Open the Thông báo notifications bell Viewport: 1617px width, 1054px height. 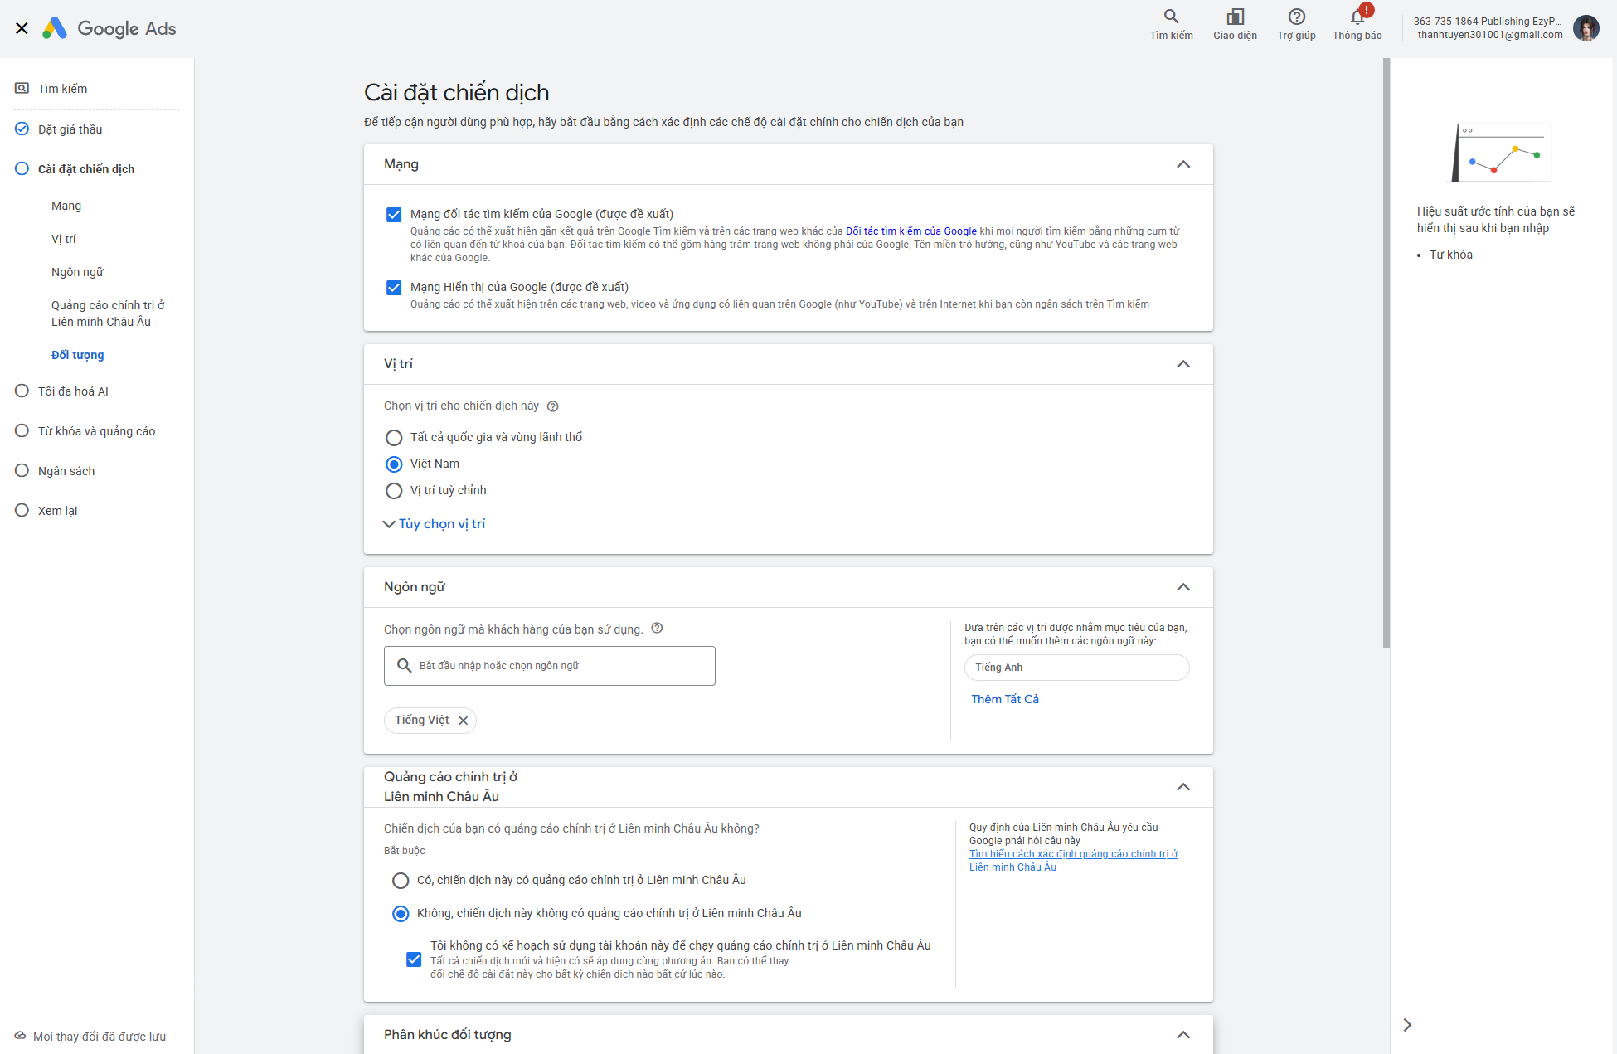1357,16
